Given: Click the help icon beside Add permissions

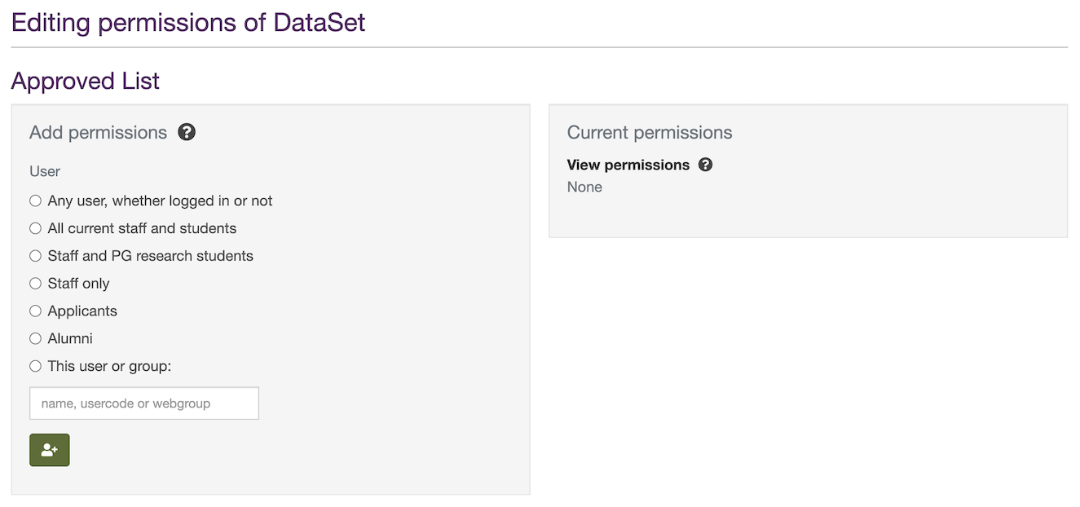Looking at the screenshot, I should tap(187, 132).
